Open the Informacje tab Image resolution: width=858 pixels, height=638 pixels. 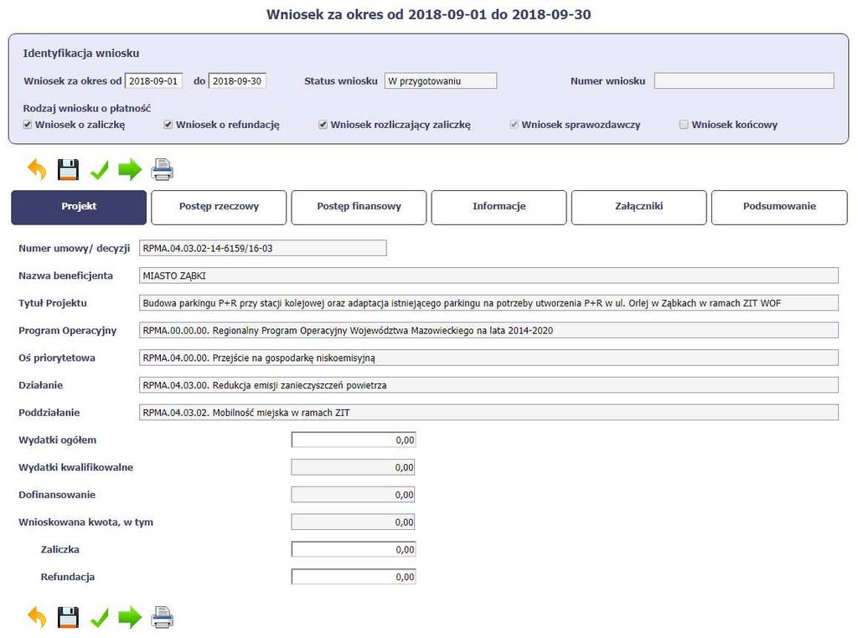pyautogui.click(x=499, y=207)
